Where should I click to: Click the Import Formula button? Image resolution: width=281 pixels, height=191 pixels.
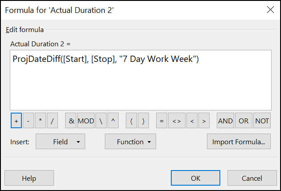[x=239, y=142]
